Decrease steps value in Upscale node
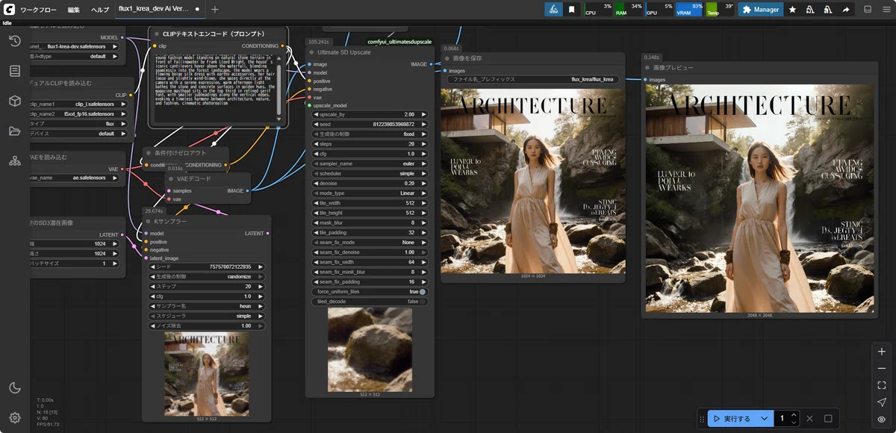 tap(316, 143)
